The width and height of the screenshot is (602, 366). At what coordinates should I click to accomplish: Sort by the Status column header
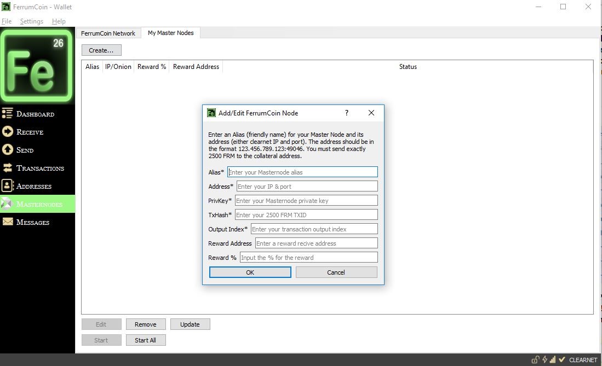408,66
